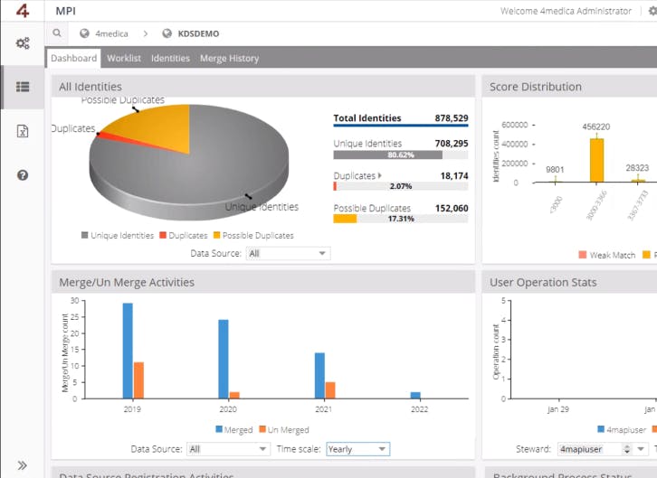Switch to the Worklist tab
Image resolution: width=657 pixels, height=478 pixels.
point(124,58)
